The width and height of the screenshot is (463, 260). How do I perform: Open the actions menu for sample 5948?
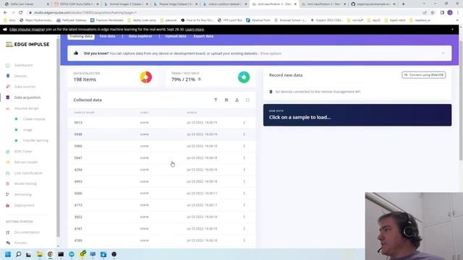coord(245,134)
